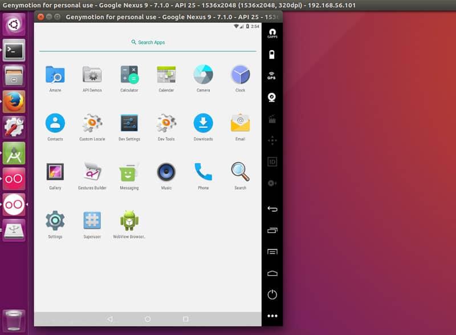Open the Music app

coord(166,172)
